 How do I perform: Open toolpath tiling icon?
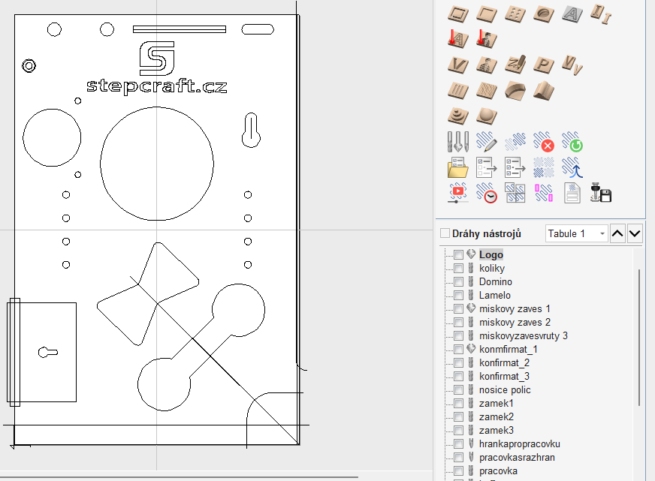point(515,193)
